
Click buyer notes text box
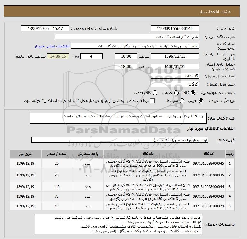[118, 224]
